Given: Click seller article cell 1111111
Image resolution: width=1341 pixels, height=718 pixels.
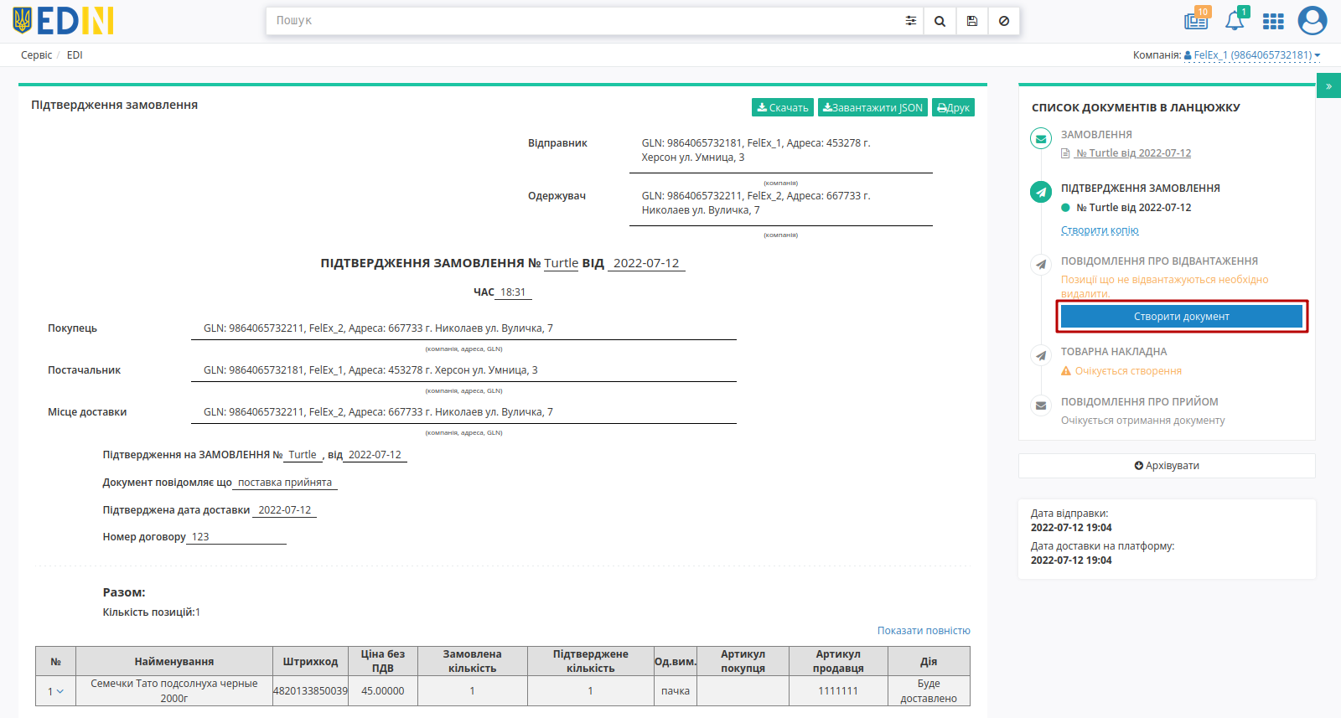Looking at the screenshot, I should point(838,691).
